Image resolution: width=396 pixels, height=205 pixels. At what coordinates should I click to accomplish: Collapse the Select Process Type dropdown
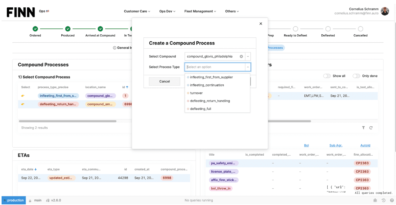(248, 67)
